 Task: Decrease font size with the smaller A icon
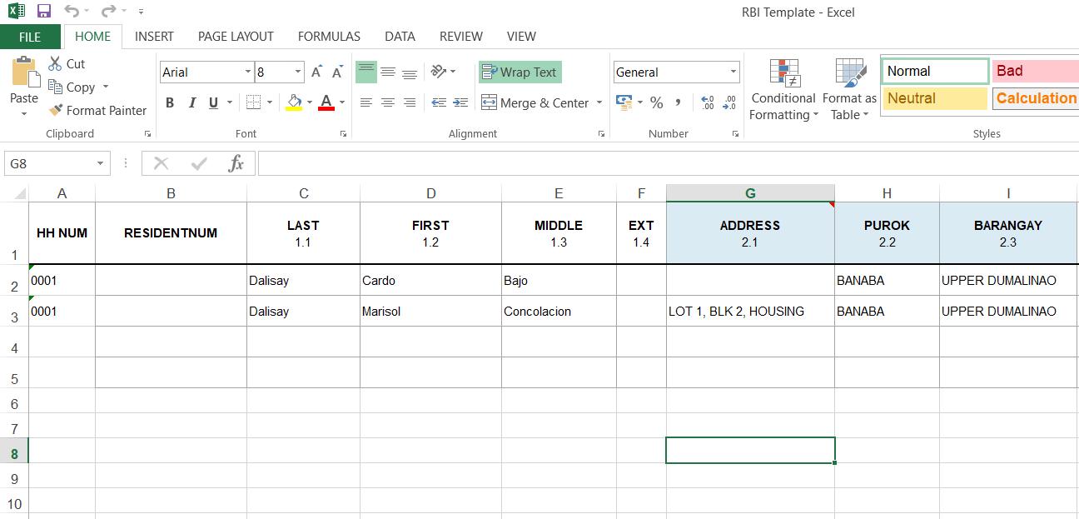point(337,72)
